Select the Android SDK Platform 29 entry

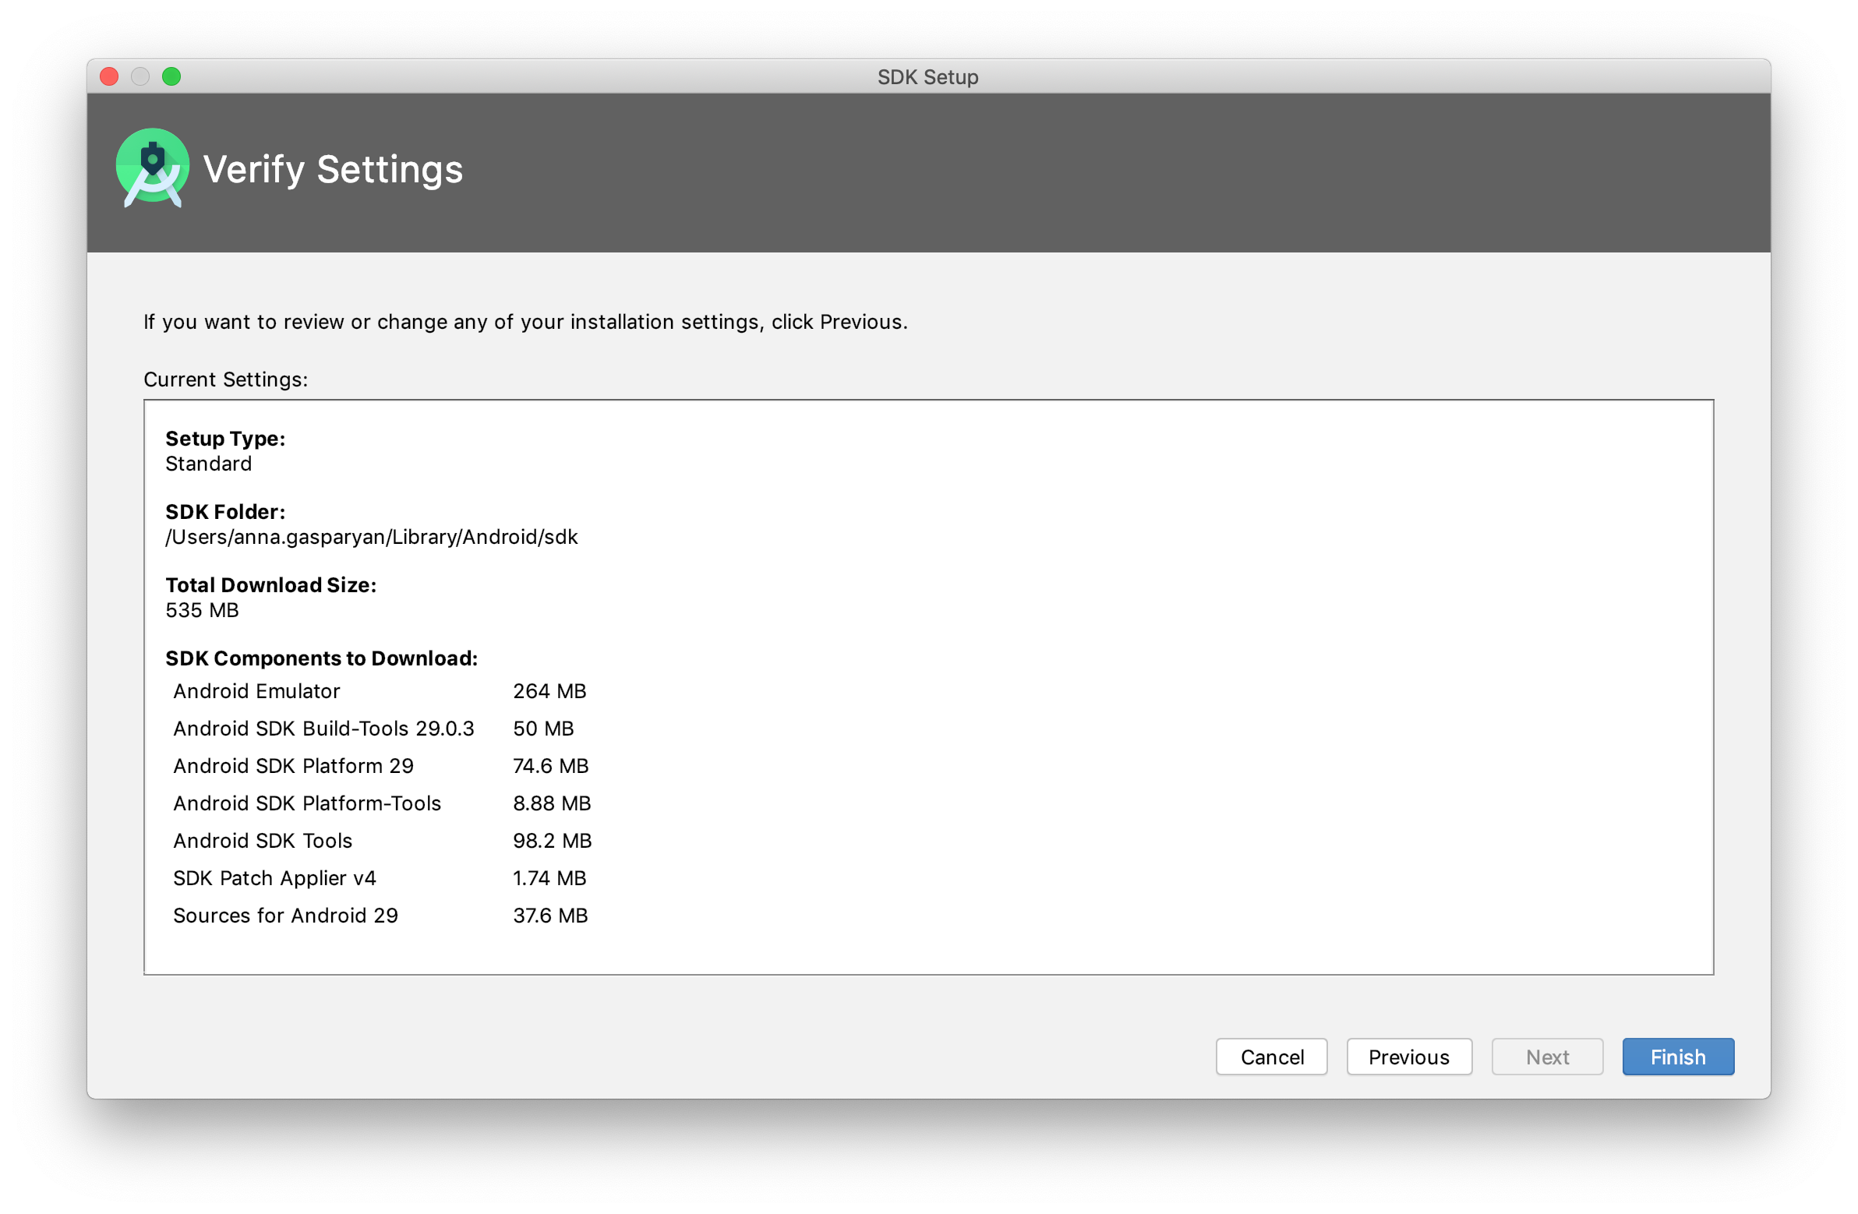click(293, 766)
